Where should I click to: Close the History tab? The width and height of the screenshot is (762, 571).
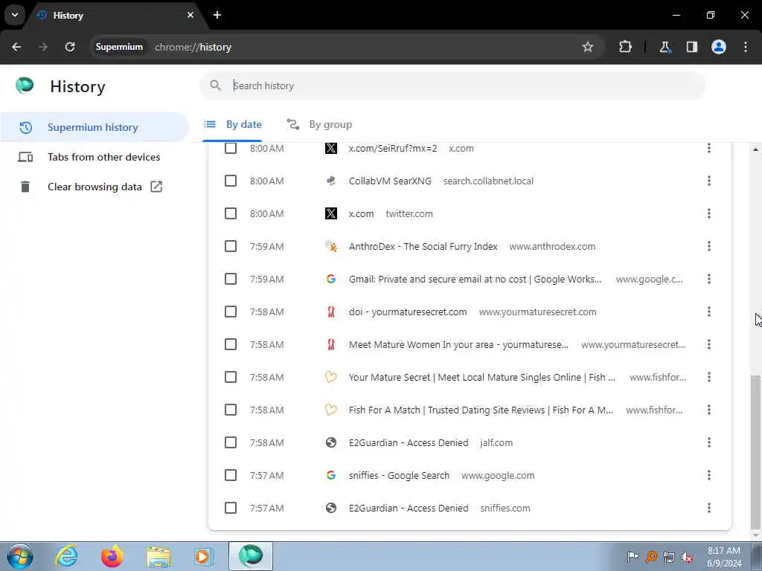(190, 15)
